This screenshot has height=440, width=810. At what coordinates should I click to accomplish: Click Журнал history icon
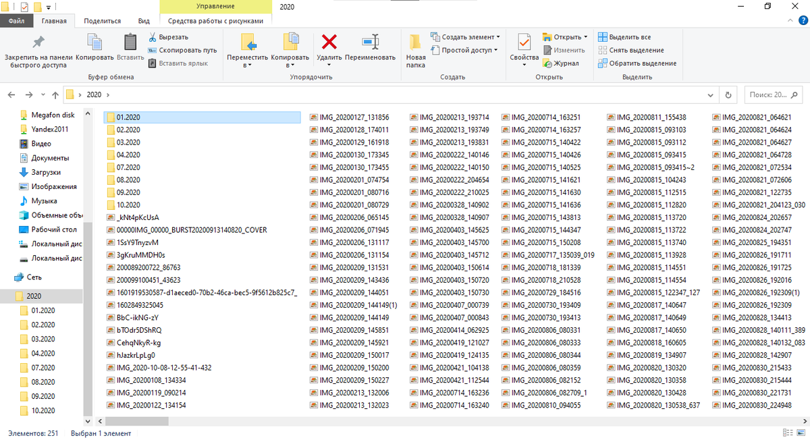547,63
